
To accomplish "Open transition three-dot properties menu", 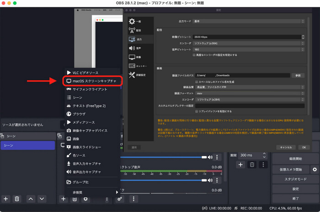I will click(263, 164).
